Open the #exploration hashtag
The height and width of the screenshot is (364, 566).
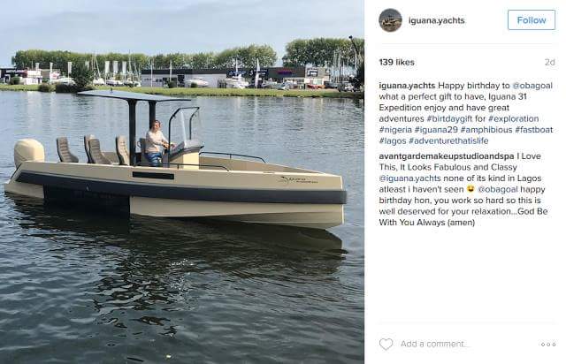pyautogui.click(x=513, y=118)
